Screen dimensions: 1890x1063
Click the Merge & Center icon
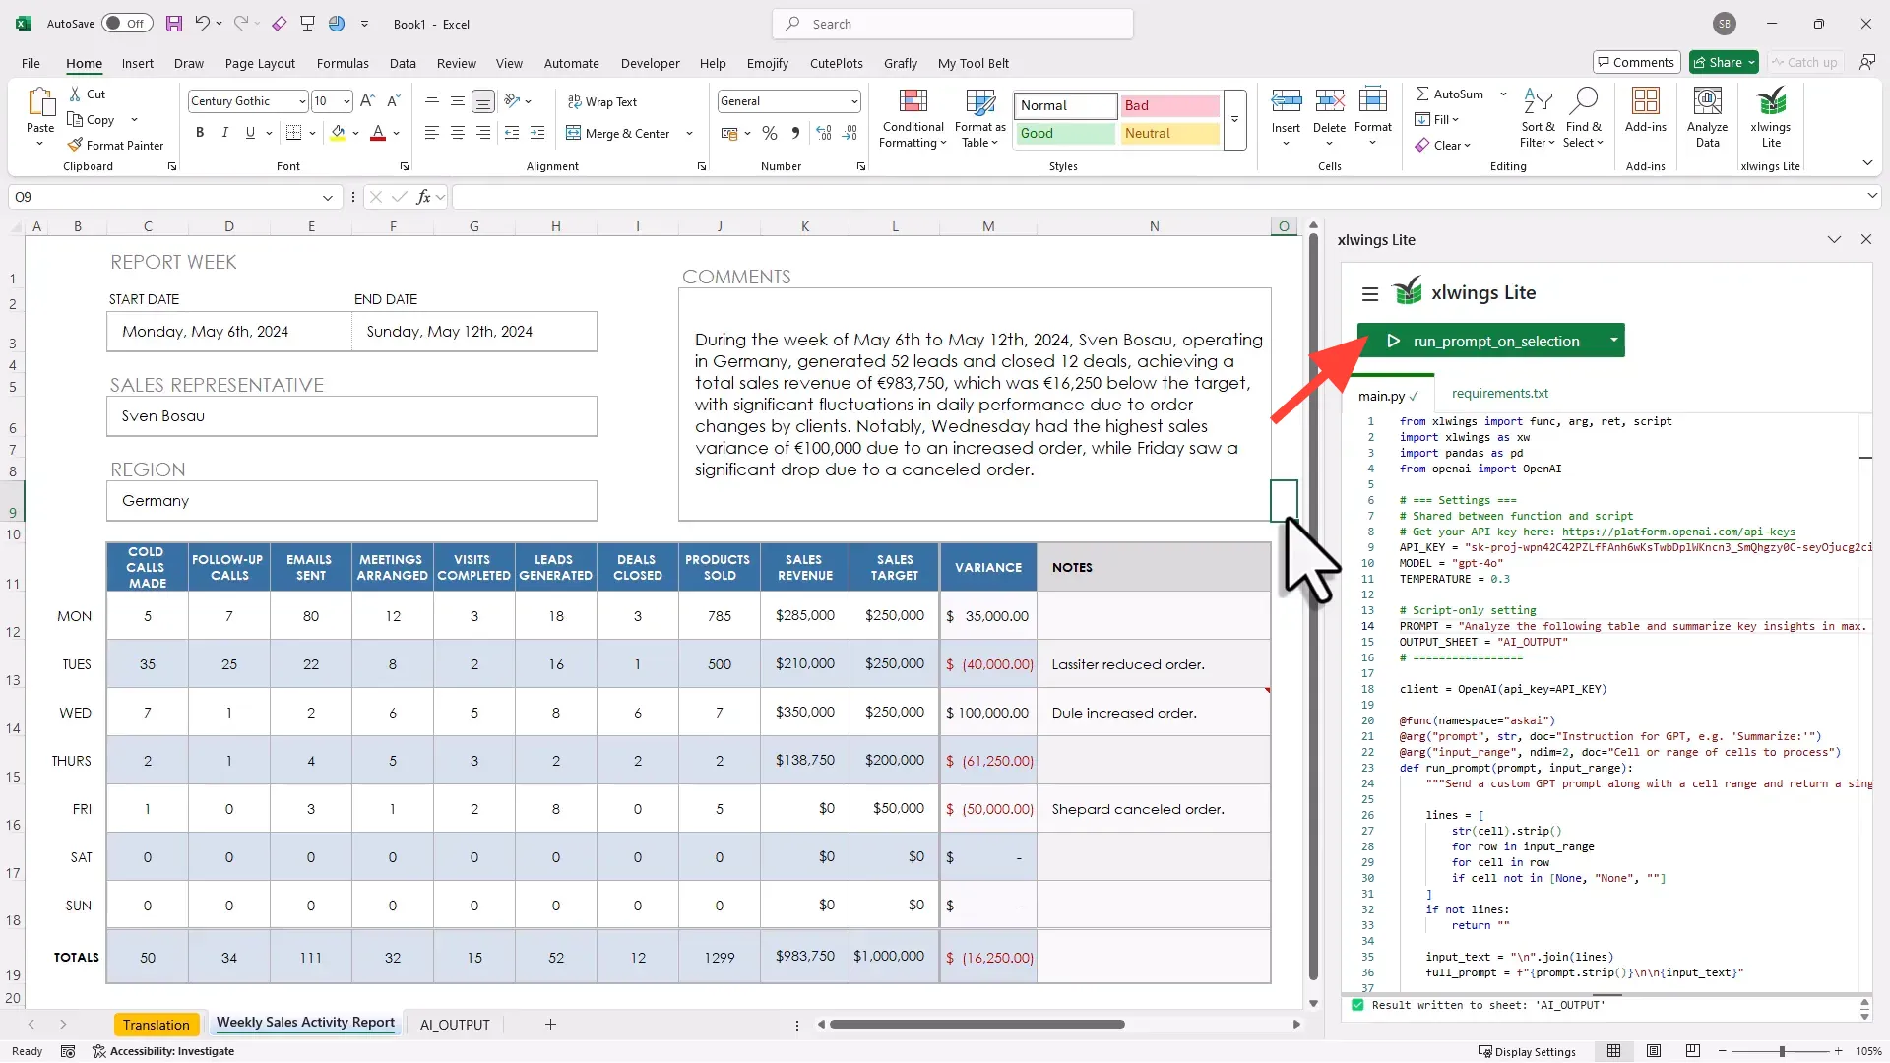(x=574, y=133)
